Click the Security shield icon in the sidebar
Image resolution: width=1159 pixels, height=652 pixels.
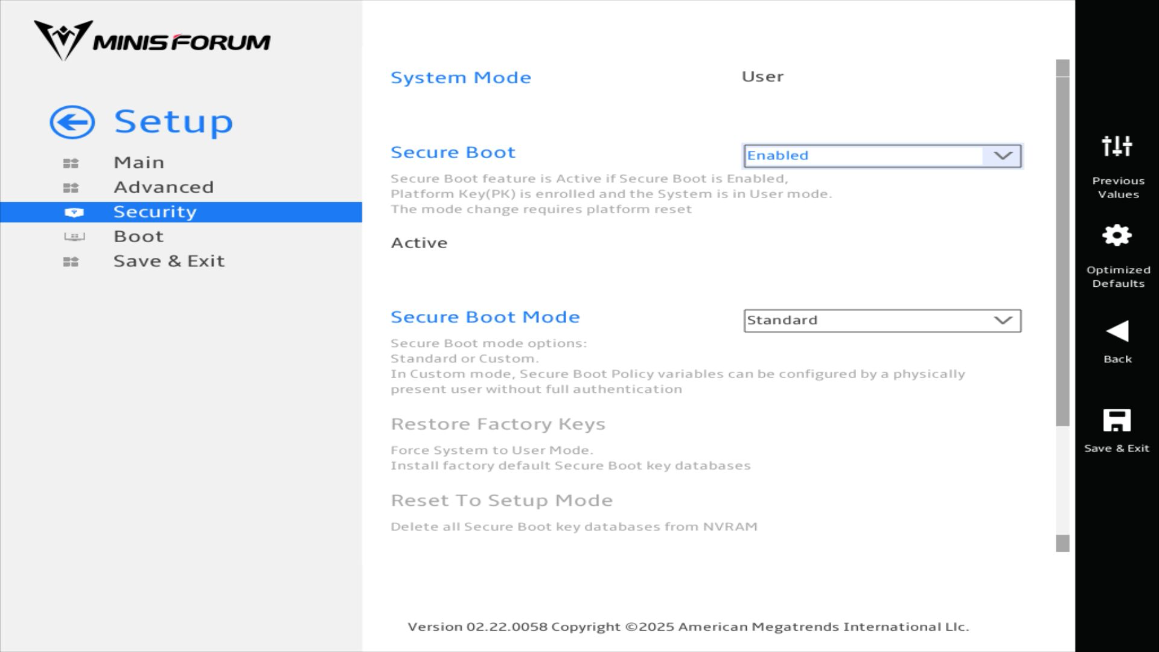[74, 213]
